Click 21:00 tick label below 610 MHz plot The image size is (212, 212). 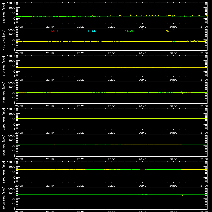click(x=204, y=80)
